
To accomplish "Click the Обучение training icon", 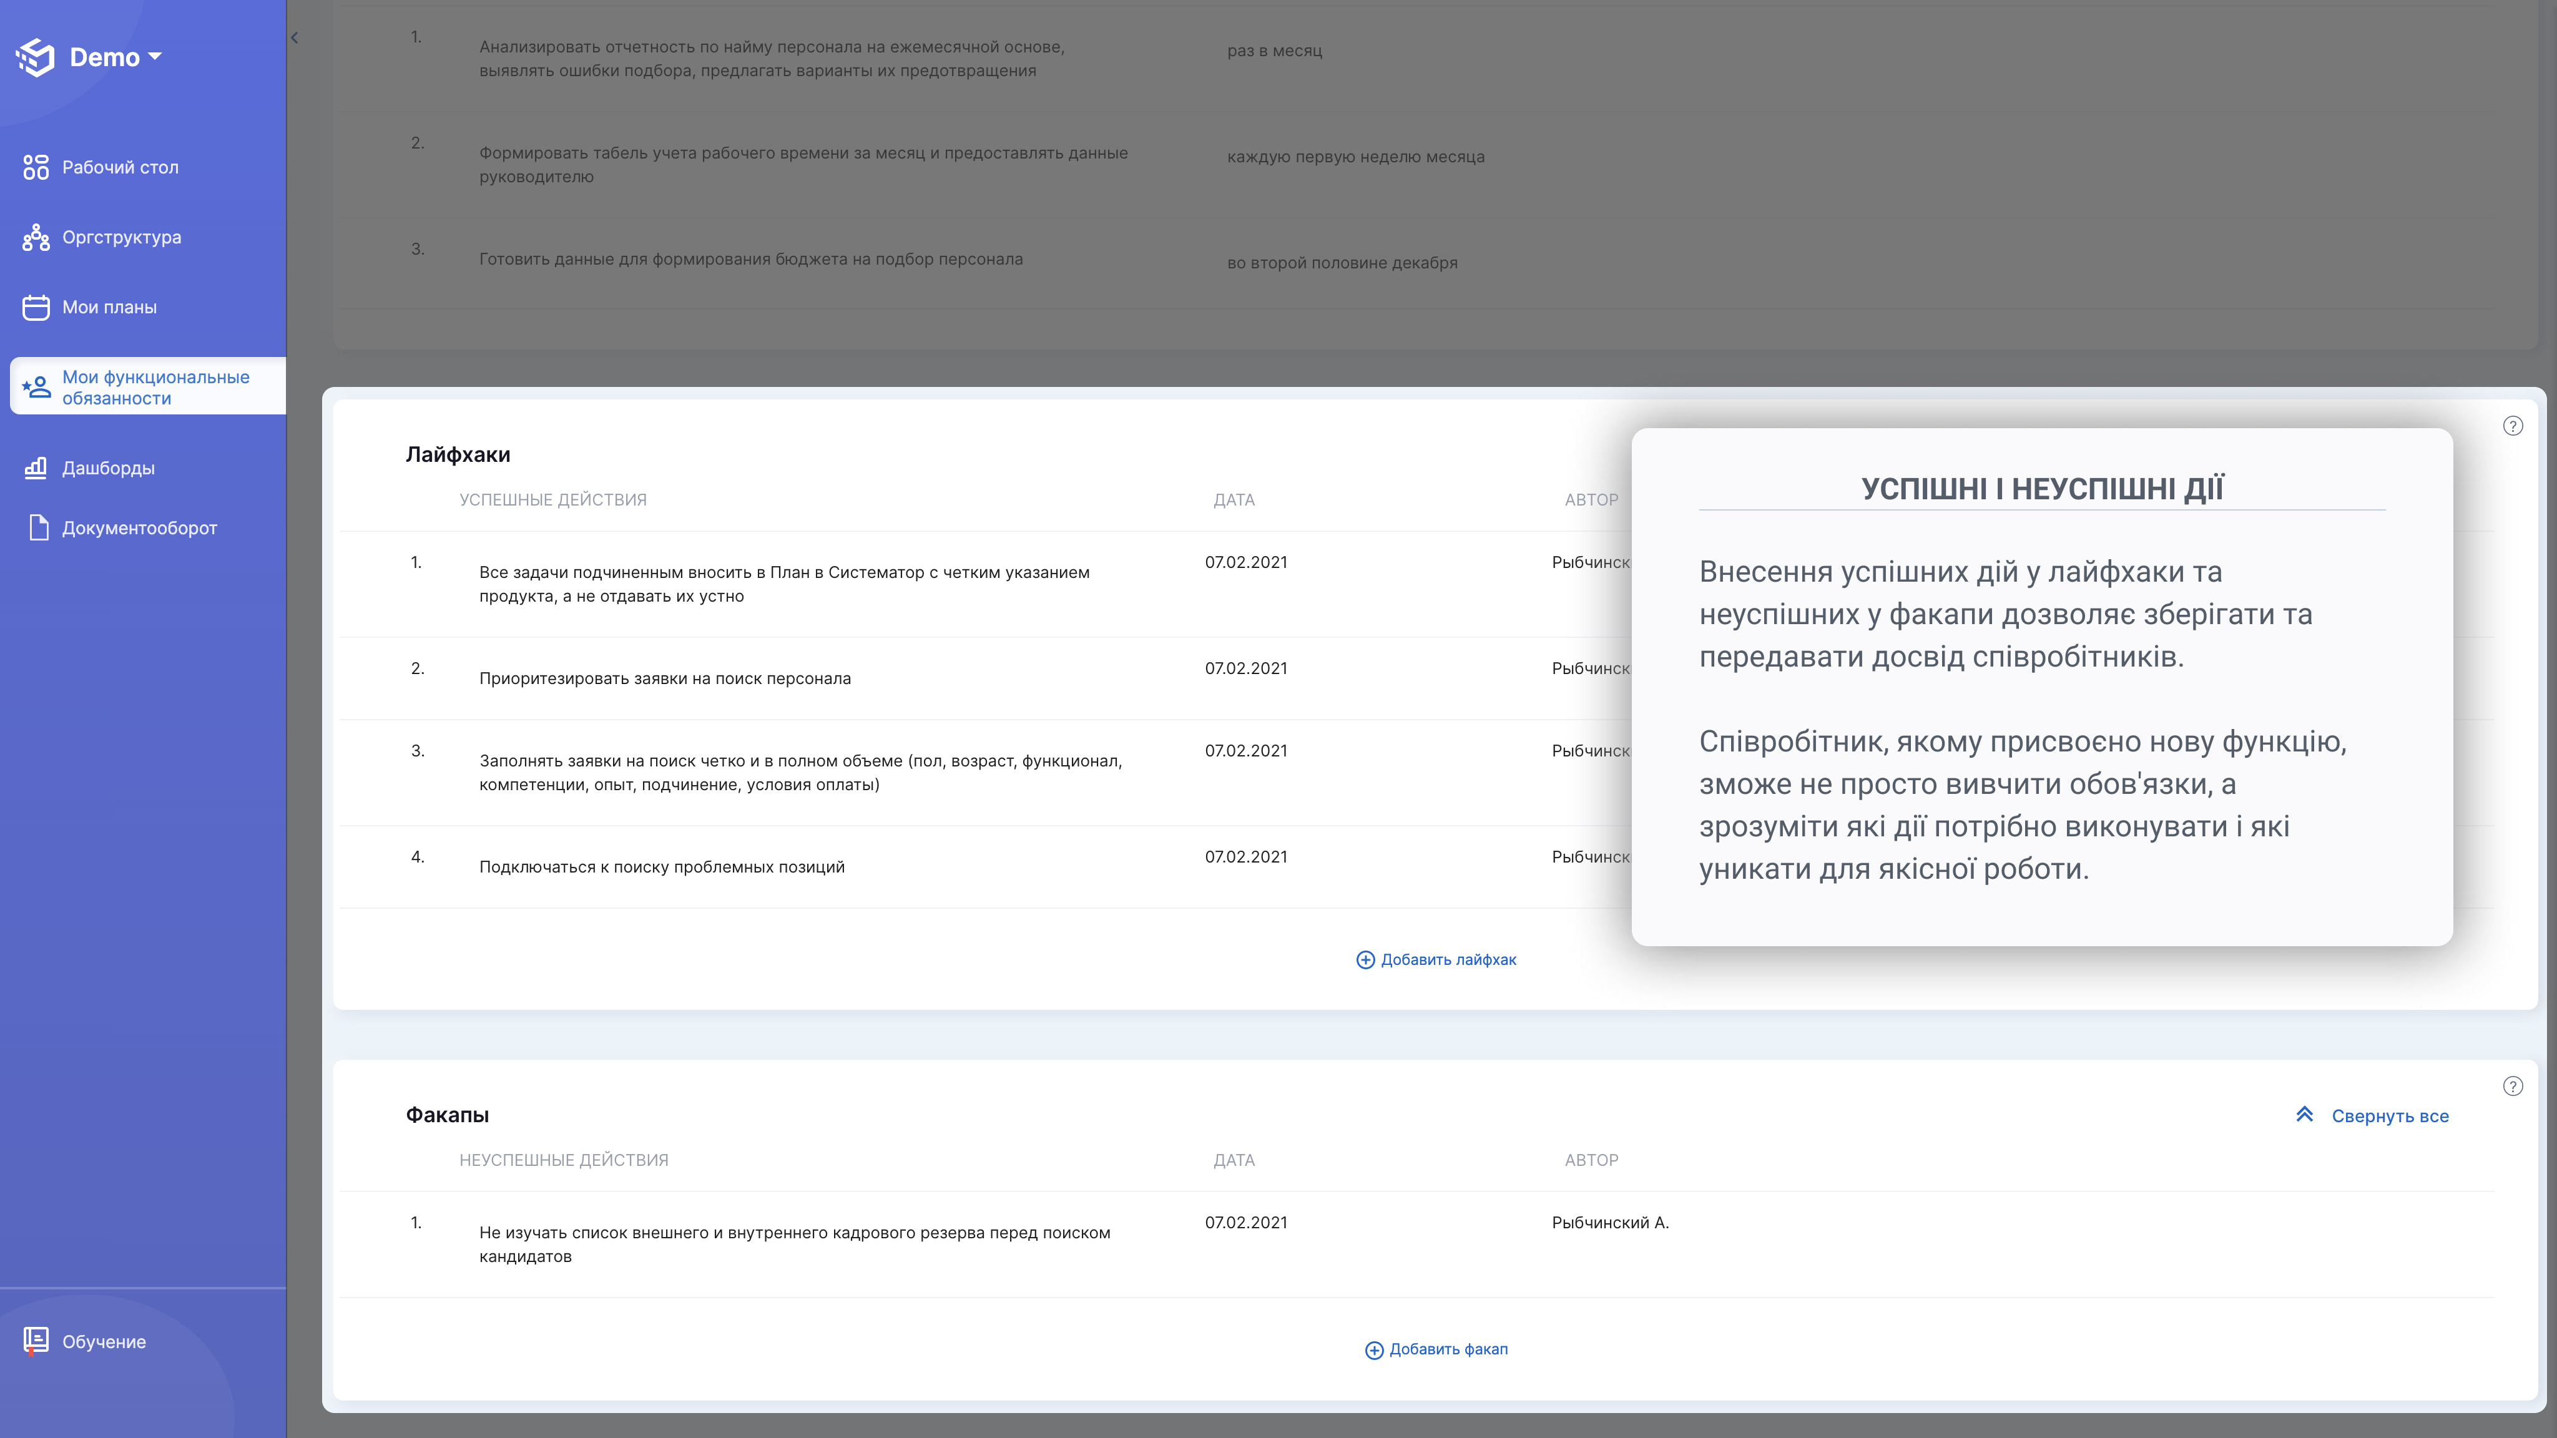I will [36, 1342].
